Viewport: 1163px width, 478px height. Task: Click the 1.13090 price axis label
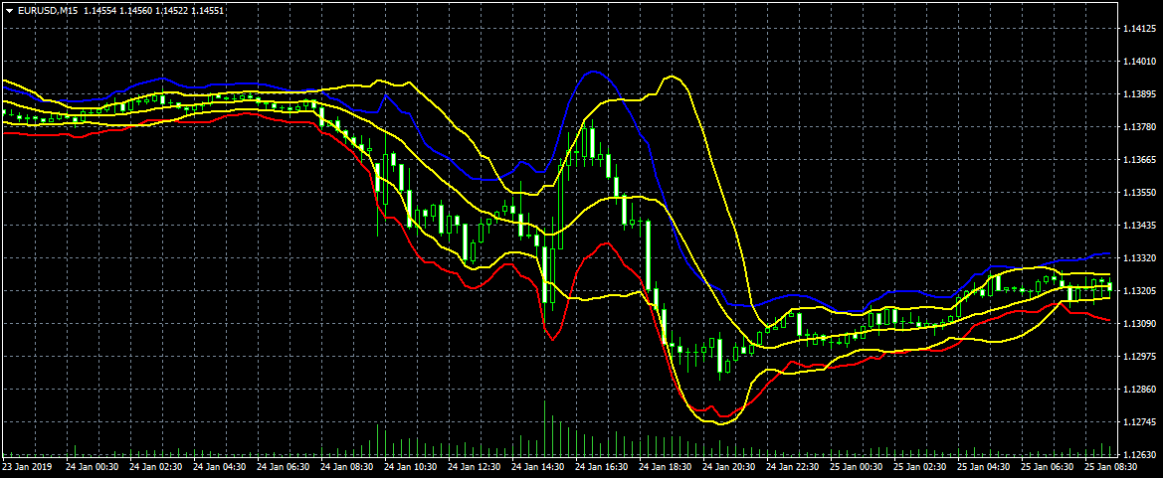[x=1141, y=324]
